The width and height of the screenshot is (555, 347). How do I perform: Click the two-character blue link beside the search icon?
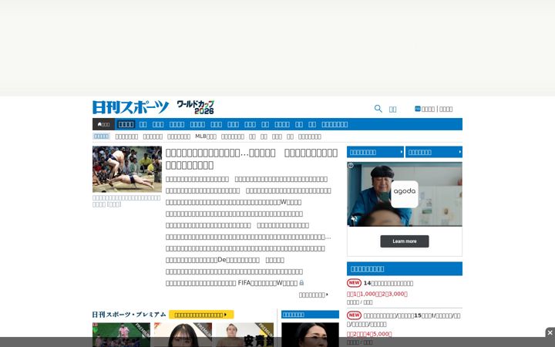pos(392,109)
